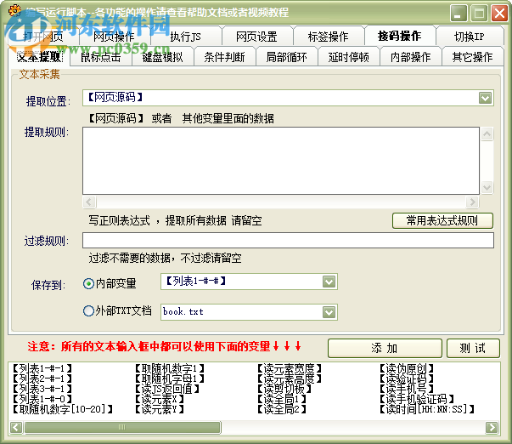Open the 打开网页 tab
This screenshot has width=512, height=444.
coord(42,37)
